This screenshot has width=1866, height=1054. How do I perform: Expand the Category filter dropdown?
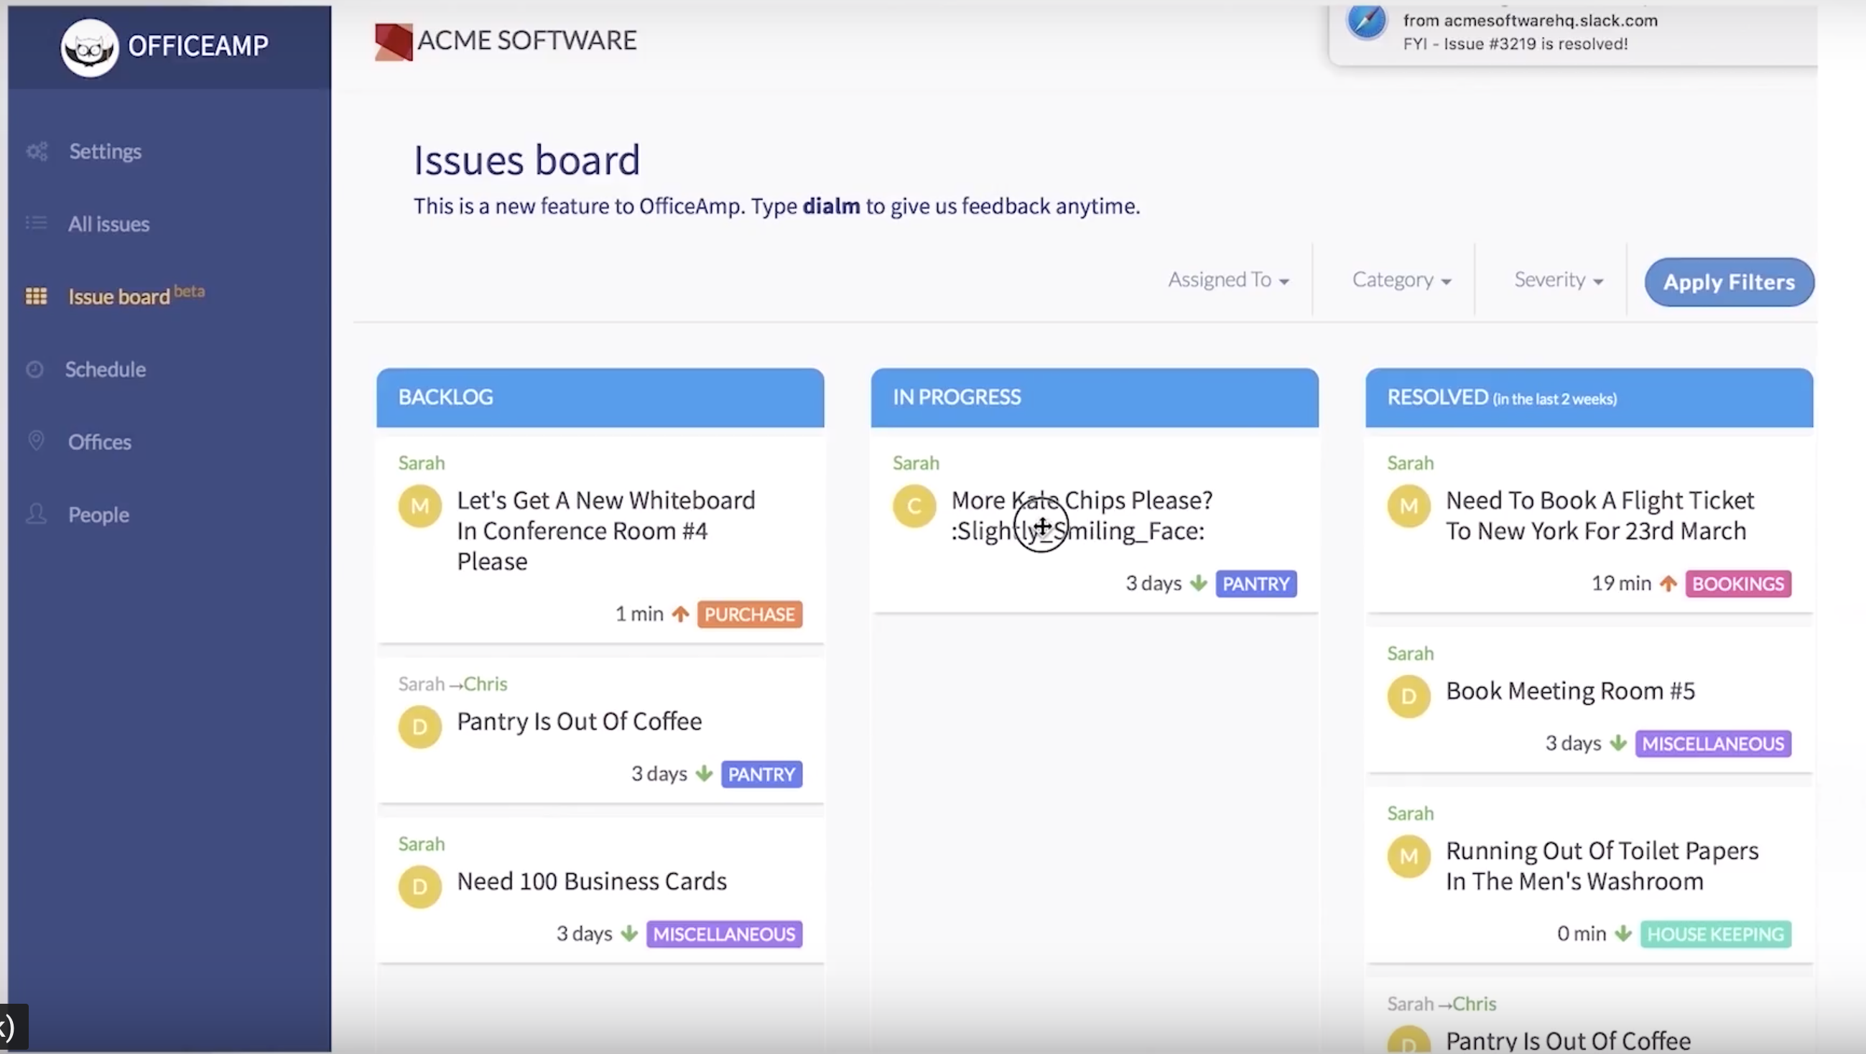coord(1401,279)
